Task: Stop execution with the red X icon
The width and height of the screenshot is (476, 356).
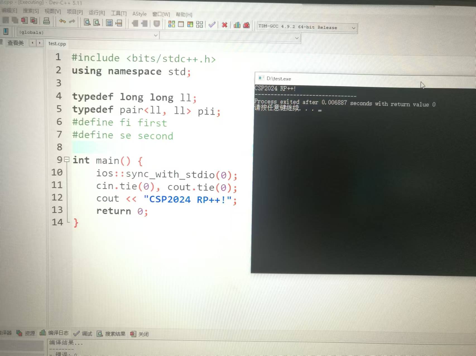Action: point(224,25)
